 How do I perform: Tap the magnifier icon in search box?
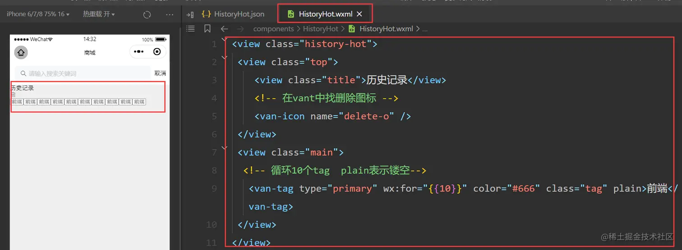click(23, 73)
